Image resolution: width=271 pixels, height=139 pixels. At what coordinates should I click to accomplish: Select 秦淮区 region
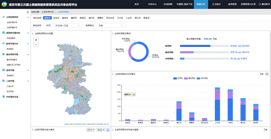tap(65, 18)
